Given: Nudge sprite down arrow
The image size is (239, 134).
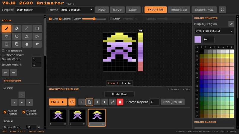Looking at the screenshot, I should coord(22,103).
